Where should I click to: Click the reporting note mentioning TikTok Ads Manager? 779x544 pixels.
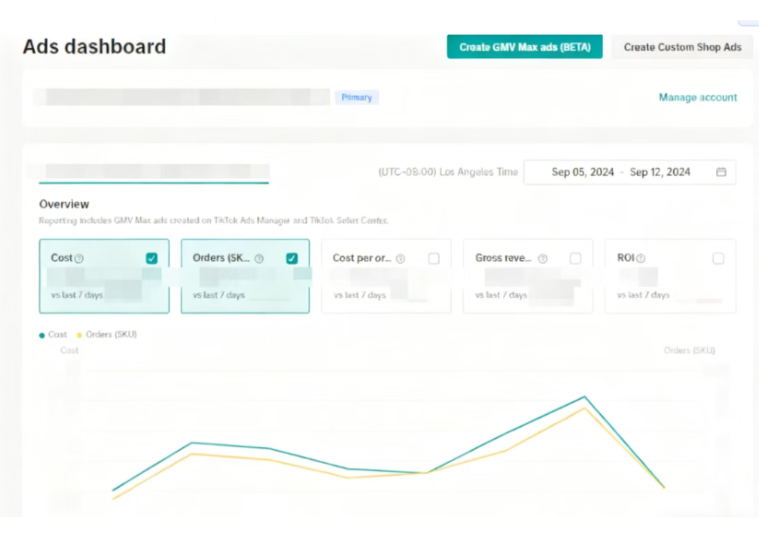(x=214, y=220)
